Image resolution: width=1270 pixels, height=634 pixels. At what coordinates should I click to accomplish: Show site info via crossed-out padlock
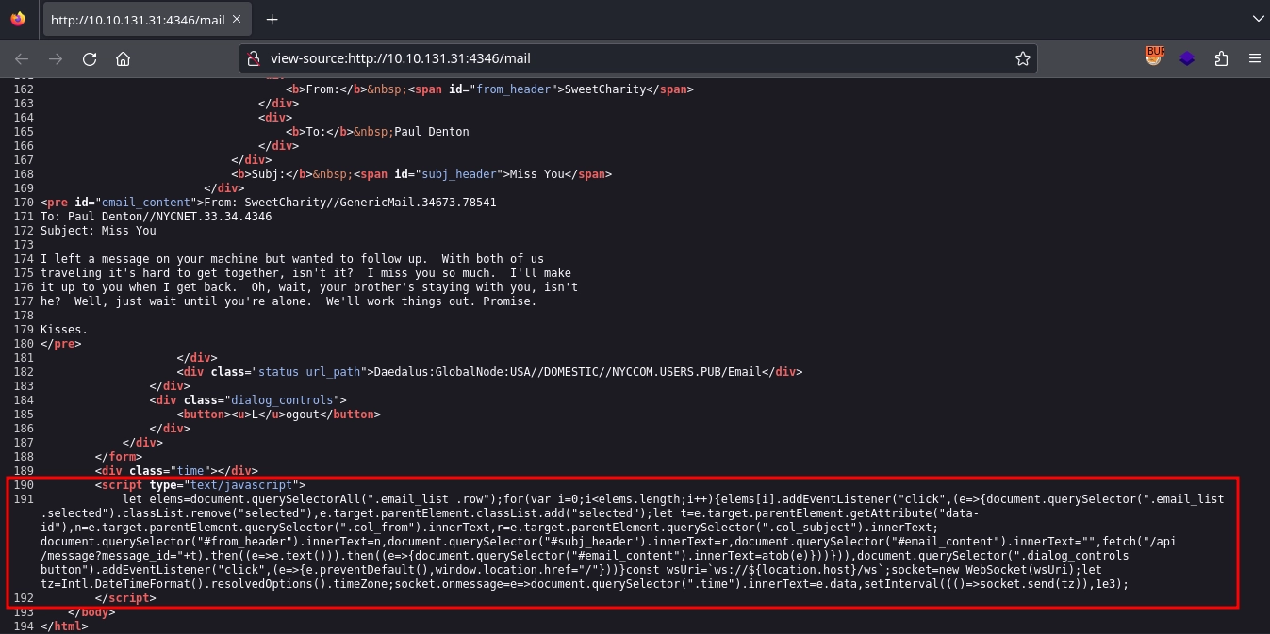point(254,58)
